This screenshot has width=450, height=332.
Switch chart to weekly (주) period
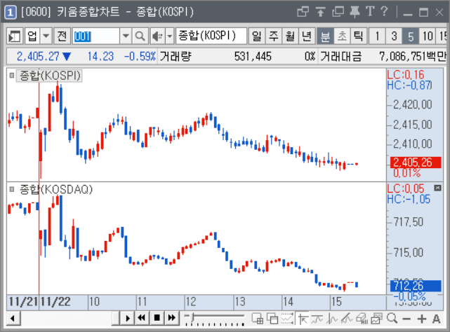tap(274, 36)
